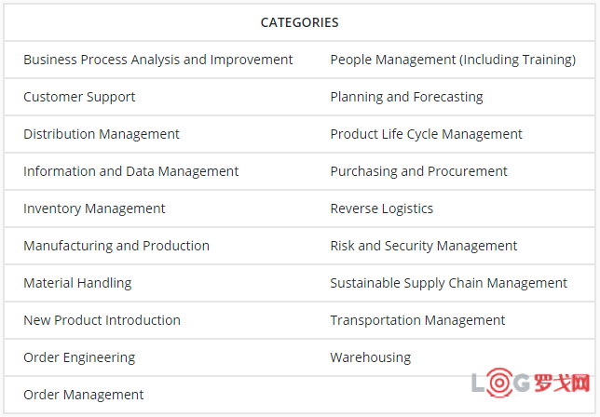Click New Product Introduction
Viewport: 600px width, 417px height.
[x=102, y=320]
